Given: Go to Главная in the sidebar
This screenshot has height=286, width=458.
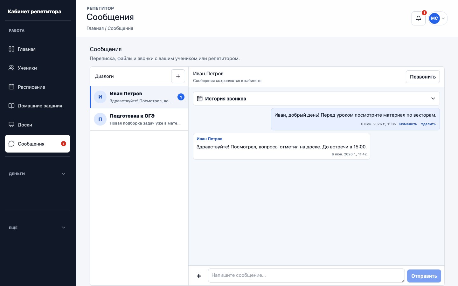Looking at the screenshot, I should pyautogui.click(x=38, y=49).
